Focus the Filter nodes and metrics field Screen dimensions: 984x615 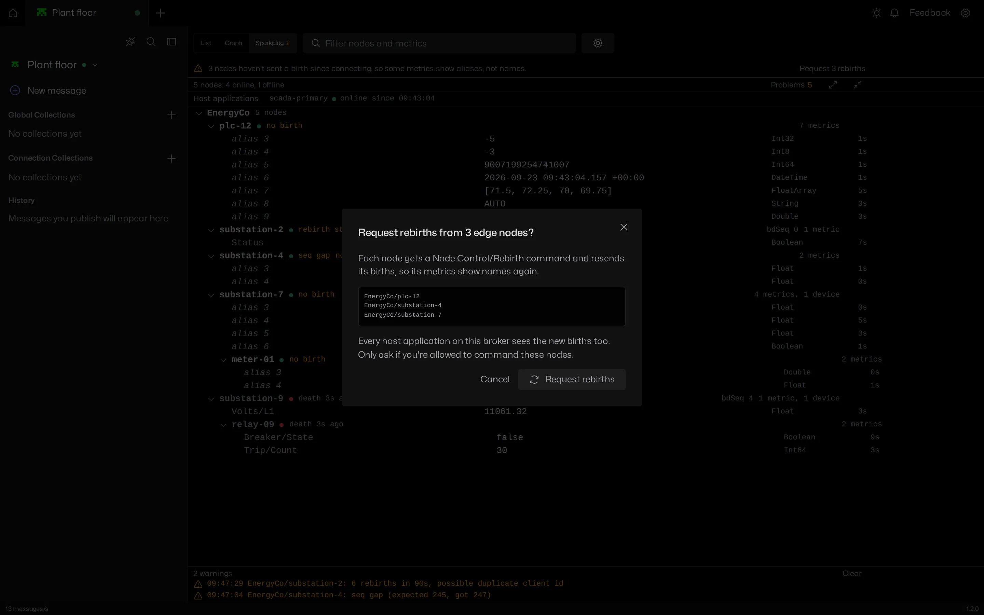point(439,43)
